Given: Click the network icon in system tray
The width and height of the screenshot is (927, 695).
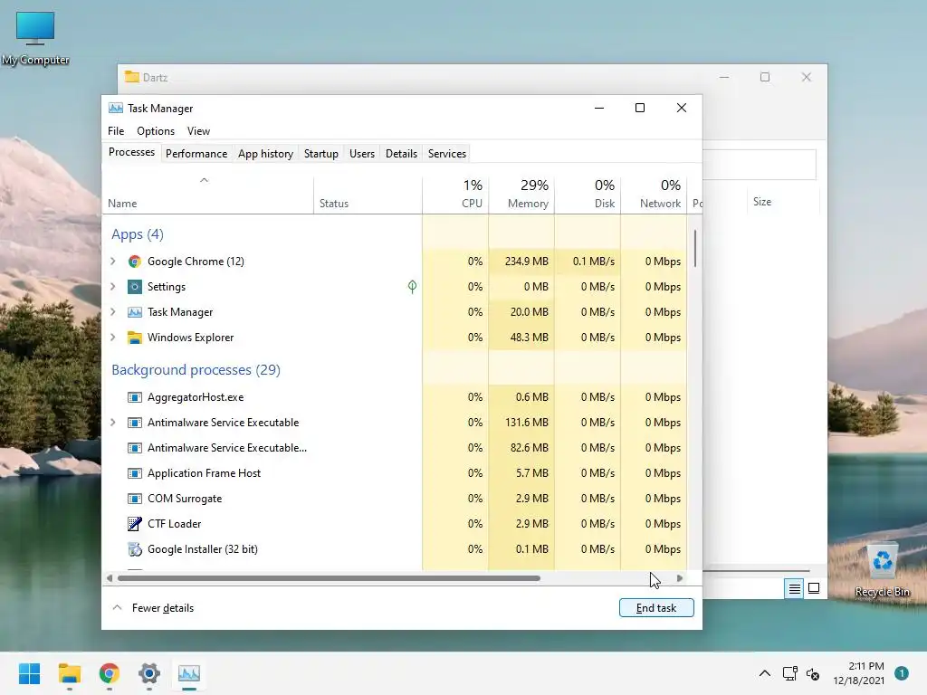Looking at the screenshot, I should point(789,673).
